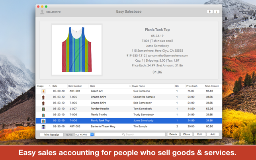Viewport: 256px width, 160px height.
Task: Click 'Picnic Tank Top' detail title
Action: tap(157, 29)
